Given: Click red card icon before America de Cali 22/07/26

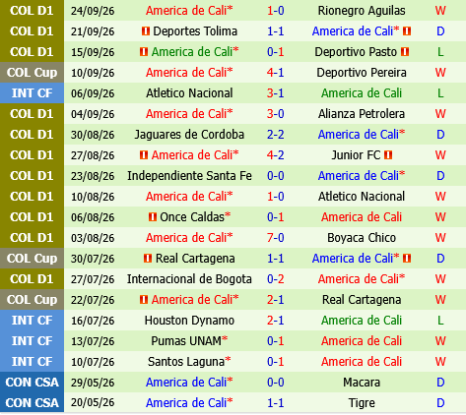Looking at the screenshot, I should click(144, 300).
